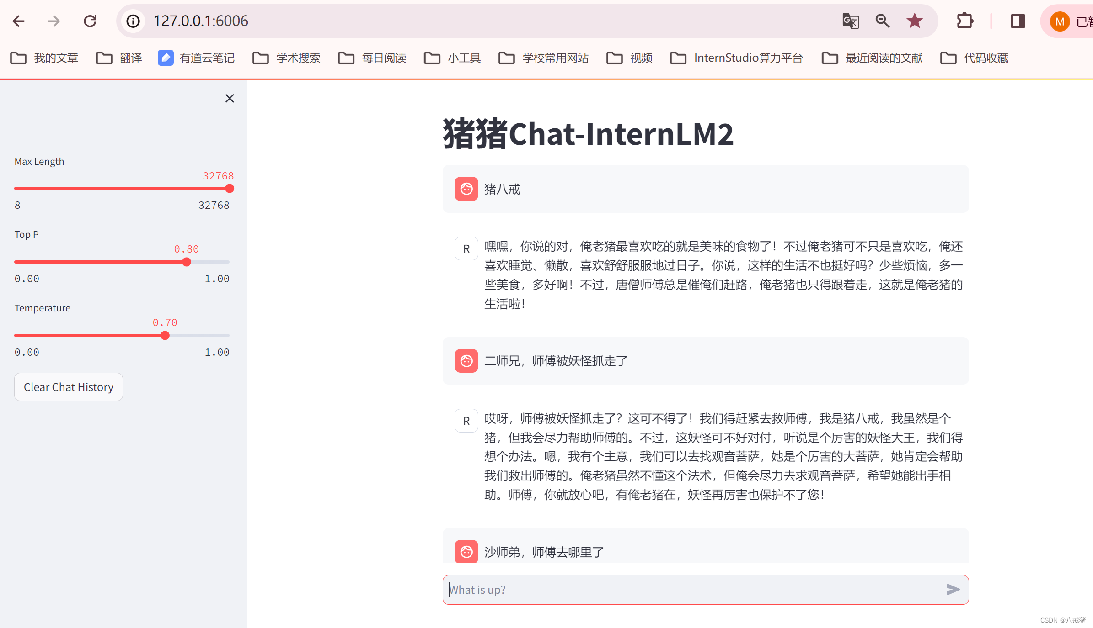Click the R robot avatar icon

tap(466, 248)
